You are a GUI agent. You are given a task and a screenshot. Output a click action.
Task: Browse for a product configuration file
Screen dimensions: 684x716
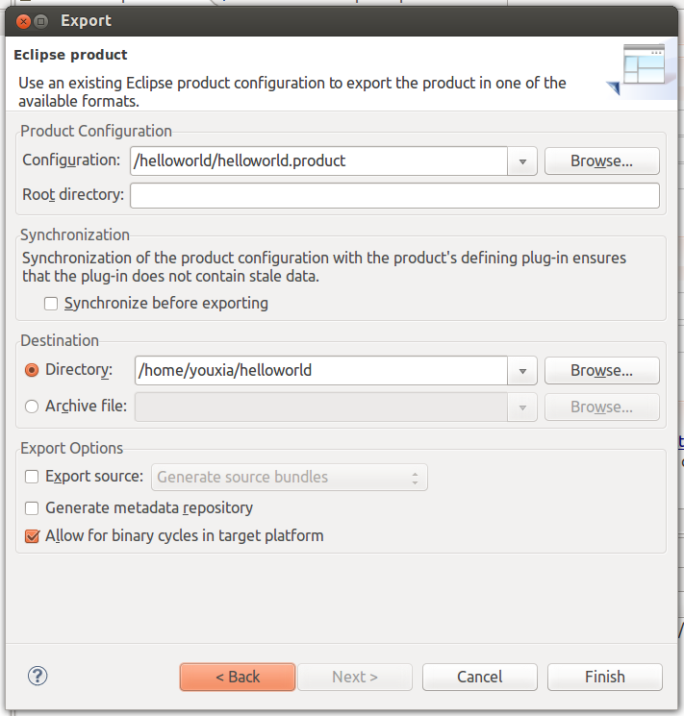click(x=601, y=161)
